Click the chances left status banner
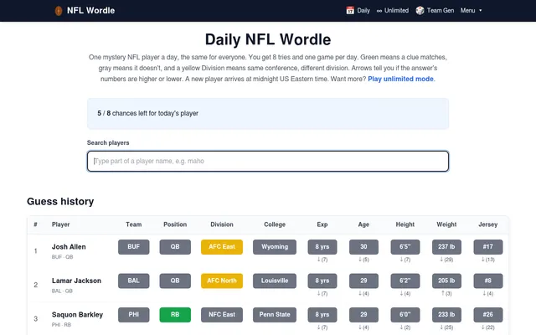The image size is (536, 335). pos(268,114)
